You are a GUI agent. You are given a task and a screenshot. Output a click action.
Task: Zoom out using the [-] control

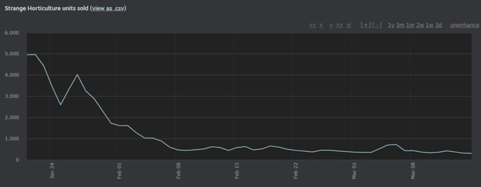[x=377, y=25]
